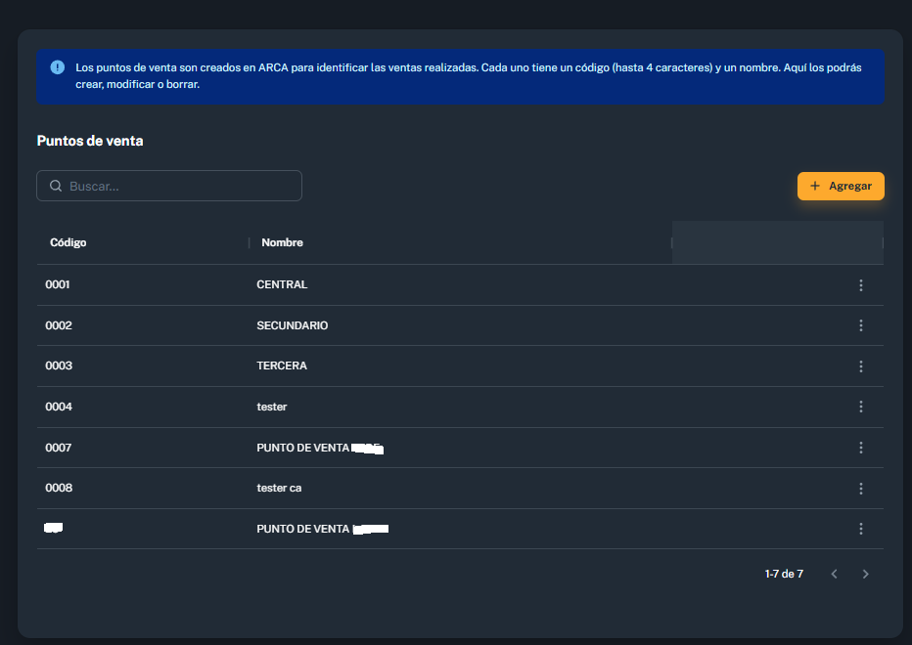Click the search magnifier icon
Viewport: 912px width, 645px height.
pos(56,186)
